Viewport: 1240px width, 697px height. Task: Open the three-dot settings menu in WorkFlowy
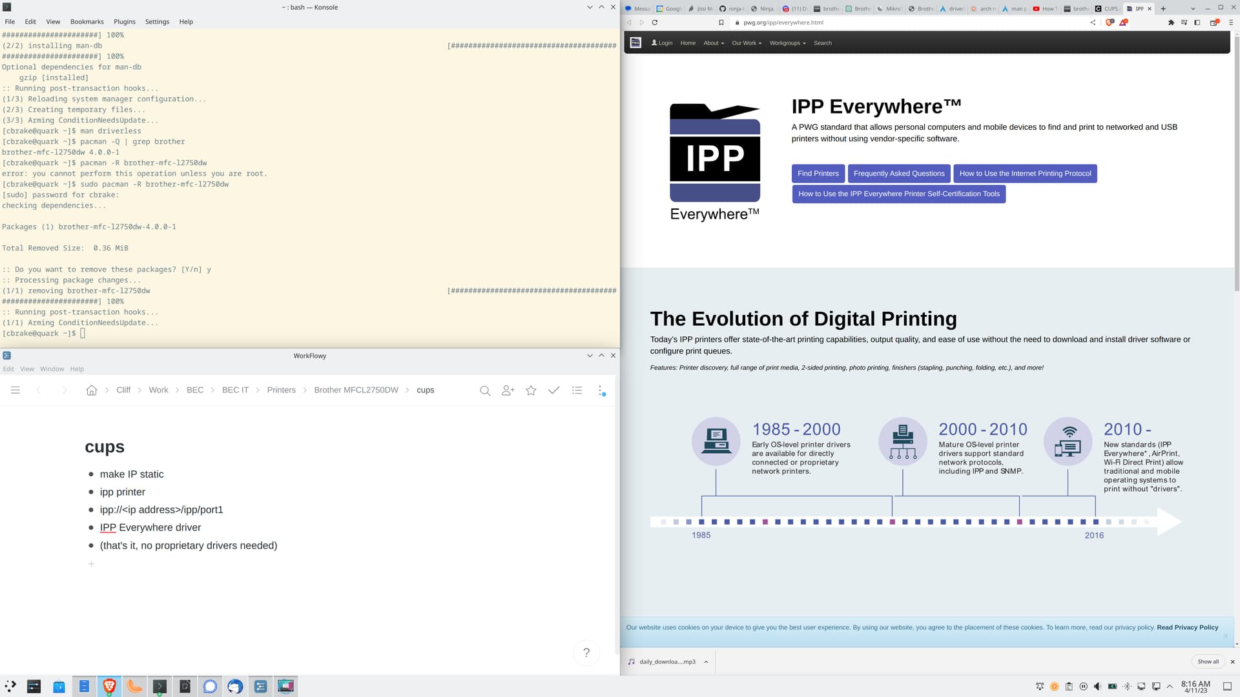pyautogui.click(x=600, y=390)
